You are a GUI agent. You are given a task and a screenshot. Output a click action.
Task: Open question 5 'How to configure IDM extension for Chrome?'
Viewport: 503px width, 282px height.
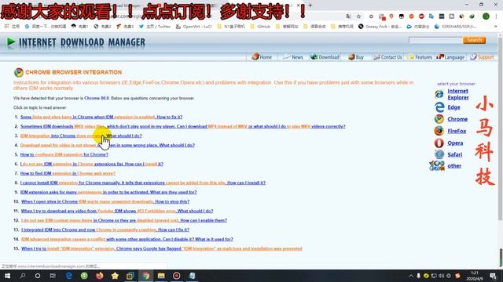pos(64,154)
